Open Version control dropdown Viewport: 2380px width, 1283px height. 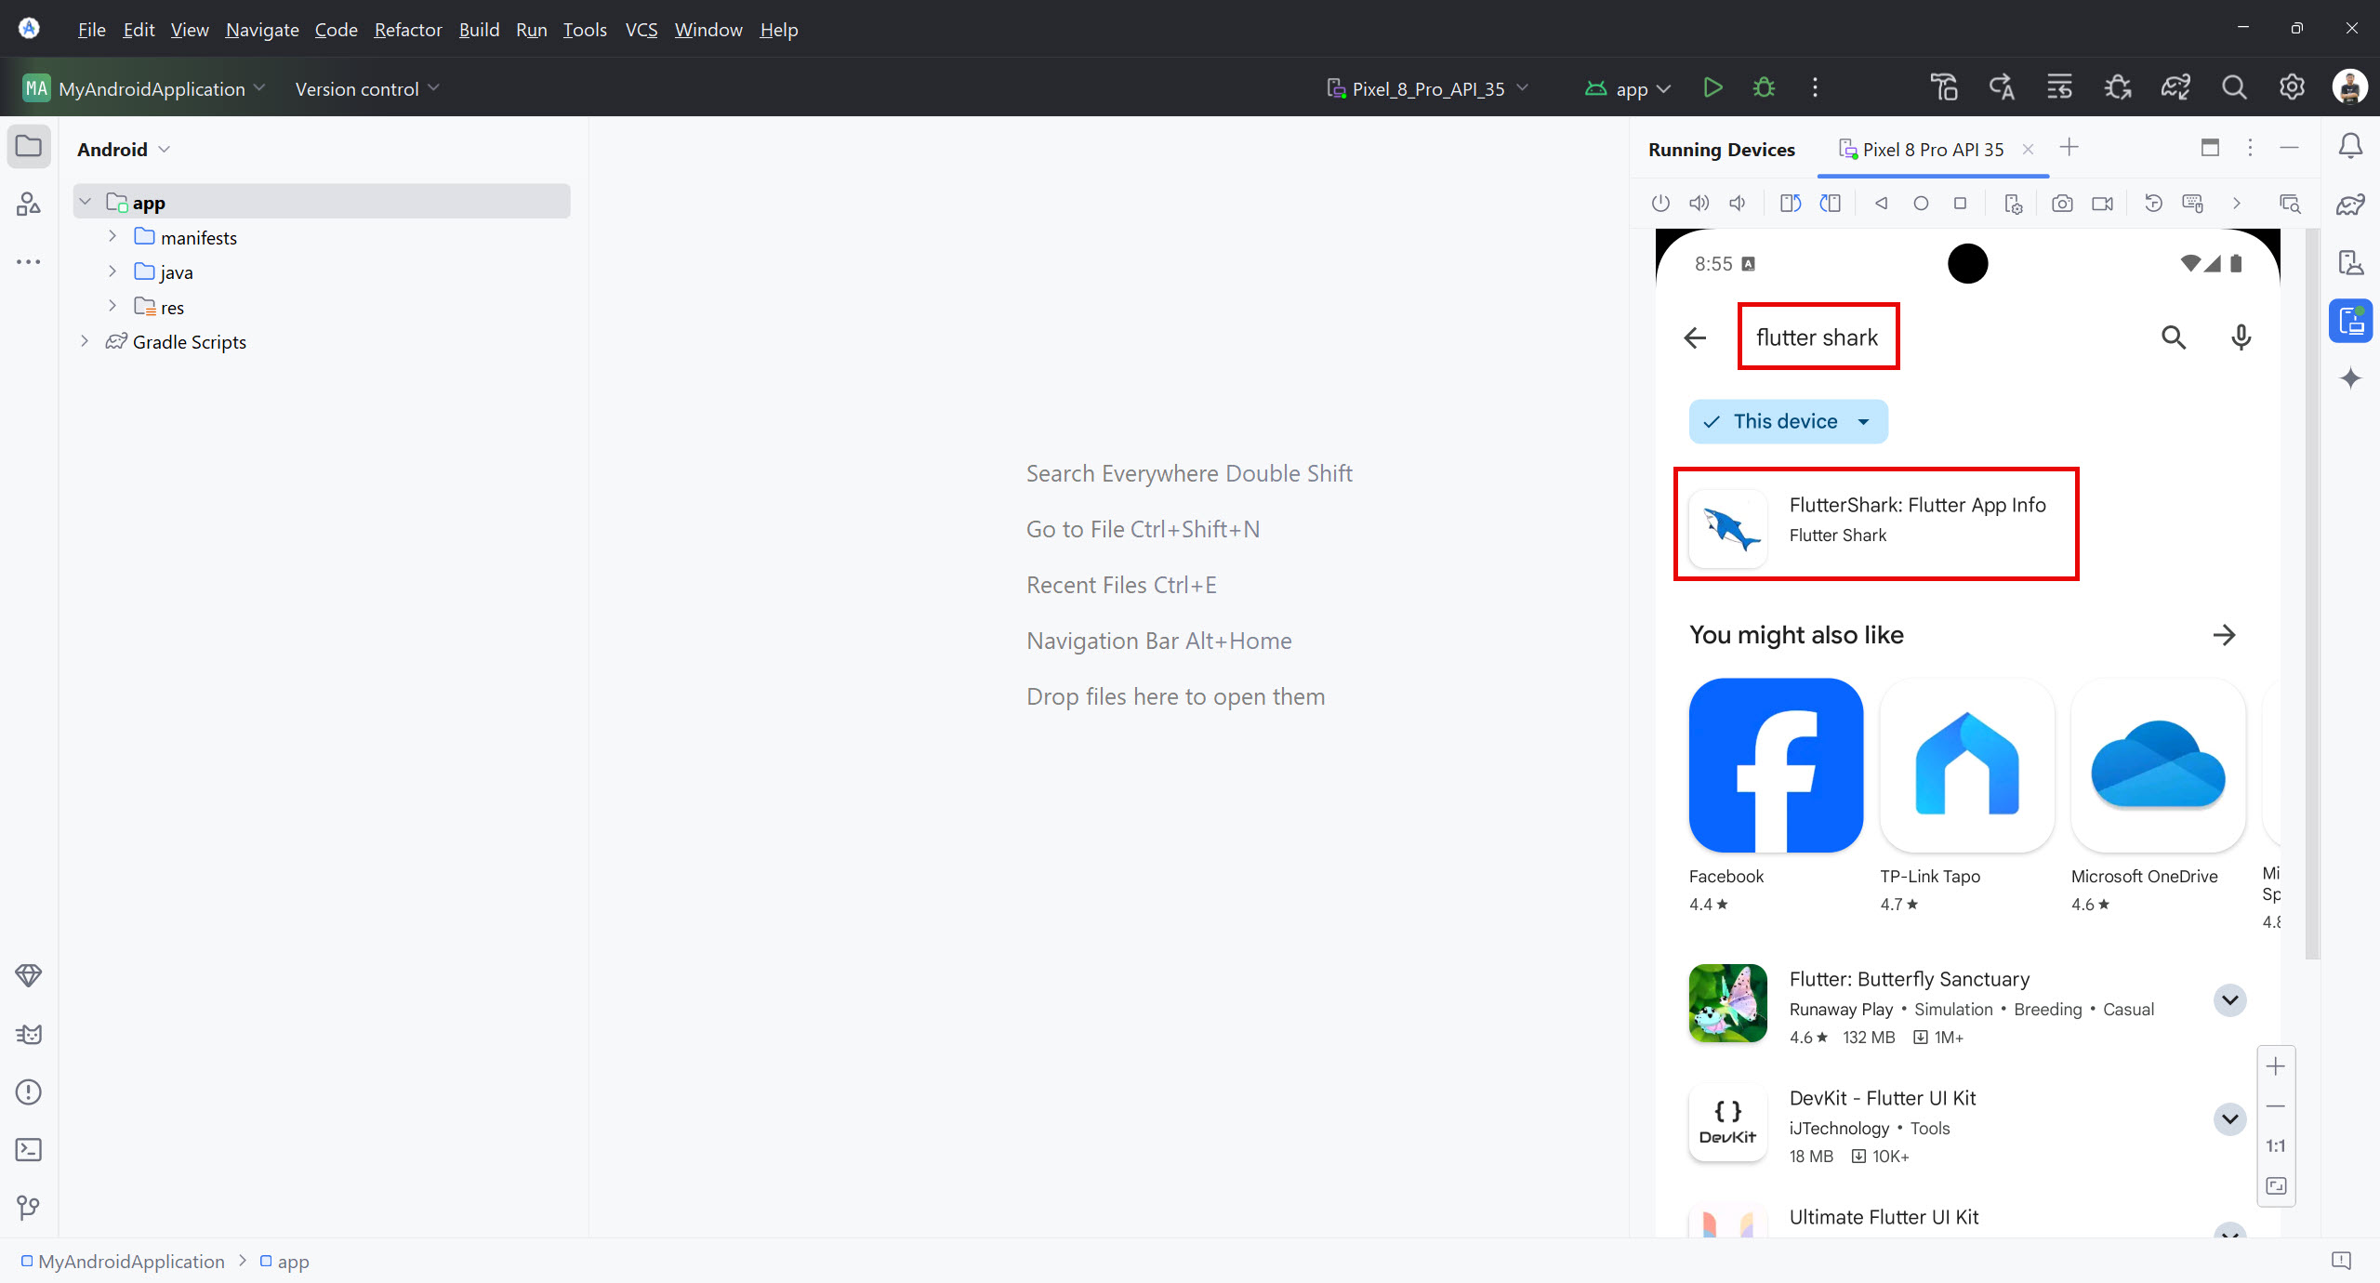click(367, 88)
